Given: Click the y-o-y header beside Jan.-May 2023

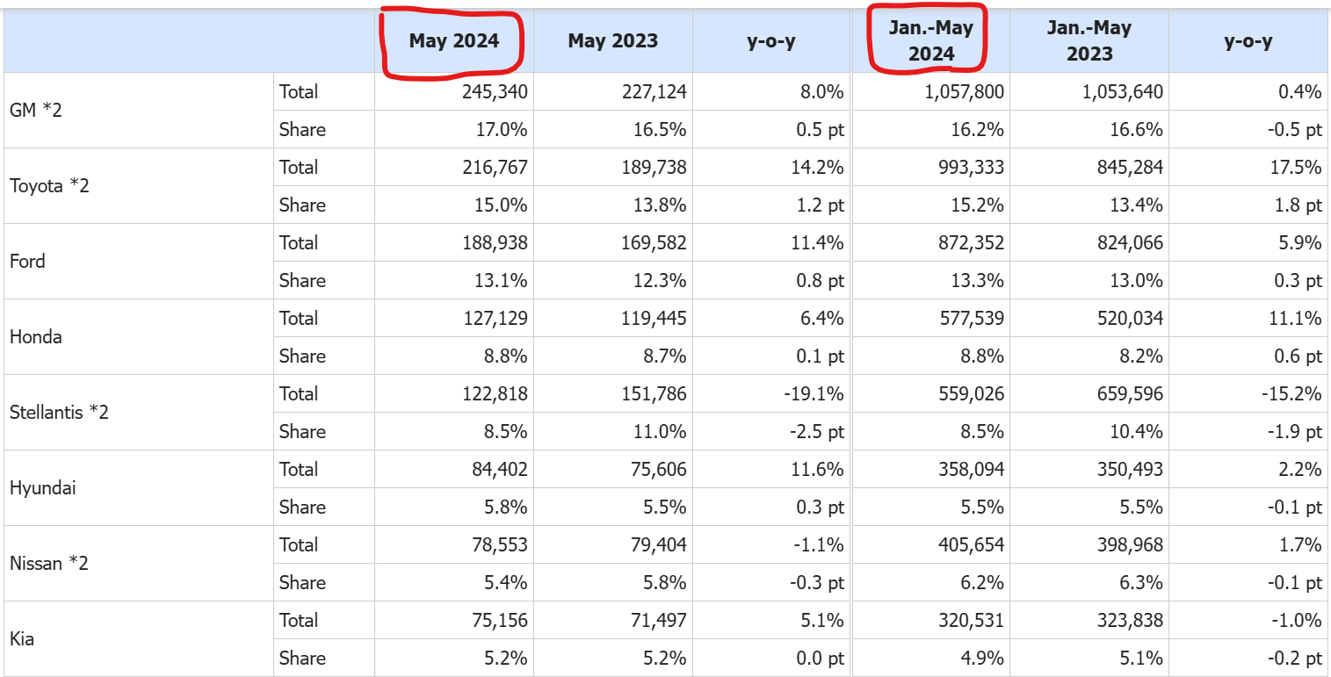Looking at the screenshot, I should [x=1248, y=41].
